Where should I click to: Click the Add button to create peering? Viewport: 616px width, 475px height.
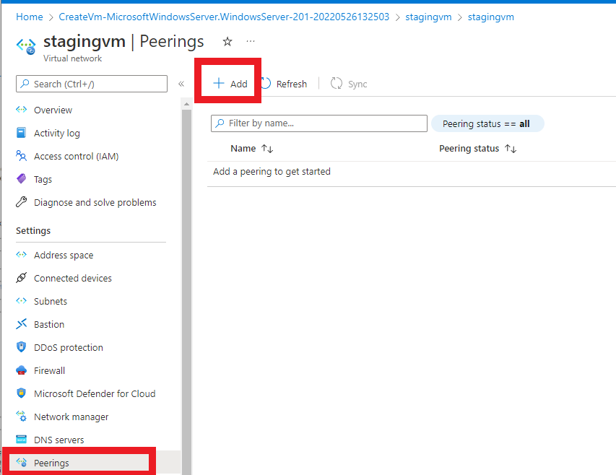228,83
